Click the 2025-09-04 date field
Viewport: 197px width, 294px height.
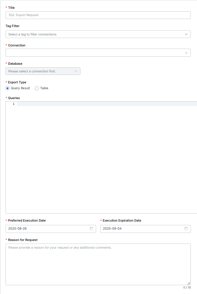[145, 229]
